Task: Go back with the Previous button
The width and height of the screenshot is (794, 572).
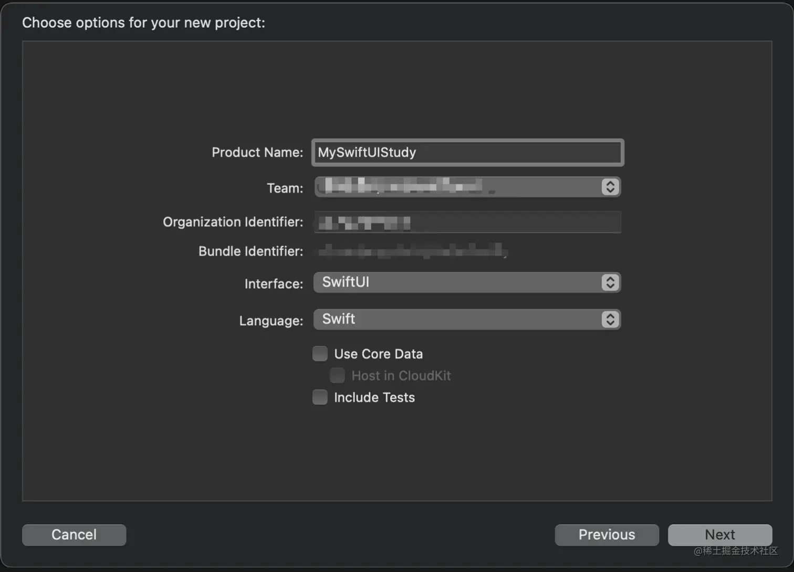Action: (607, 535)
